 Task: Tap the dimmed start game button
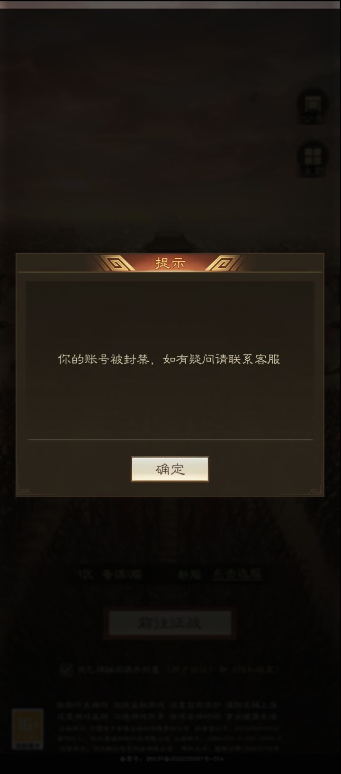[170, 623]
